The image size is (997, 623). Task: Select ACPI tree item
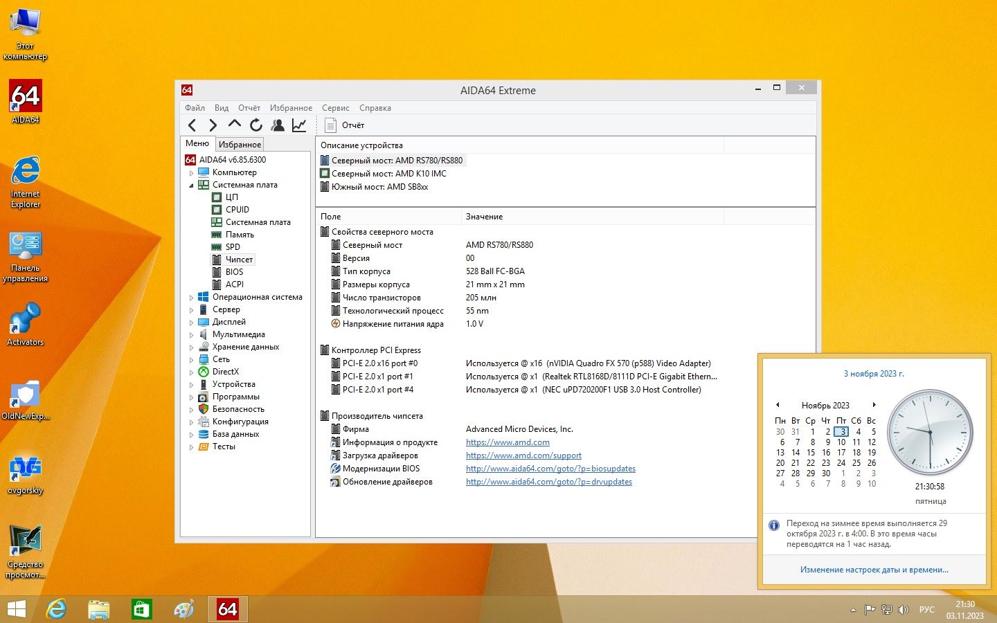[x=234, y=285]
